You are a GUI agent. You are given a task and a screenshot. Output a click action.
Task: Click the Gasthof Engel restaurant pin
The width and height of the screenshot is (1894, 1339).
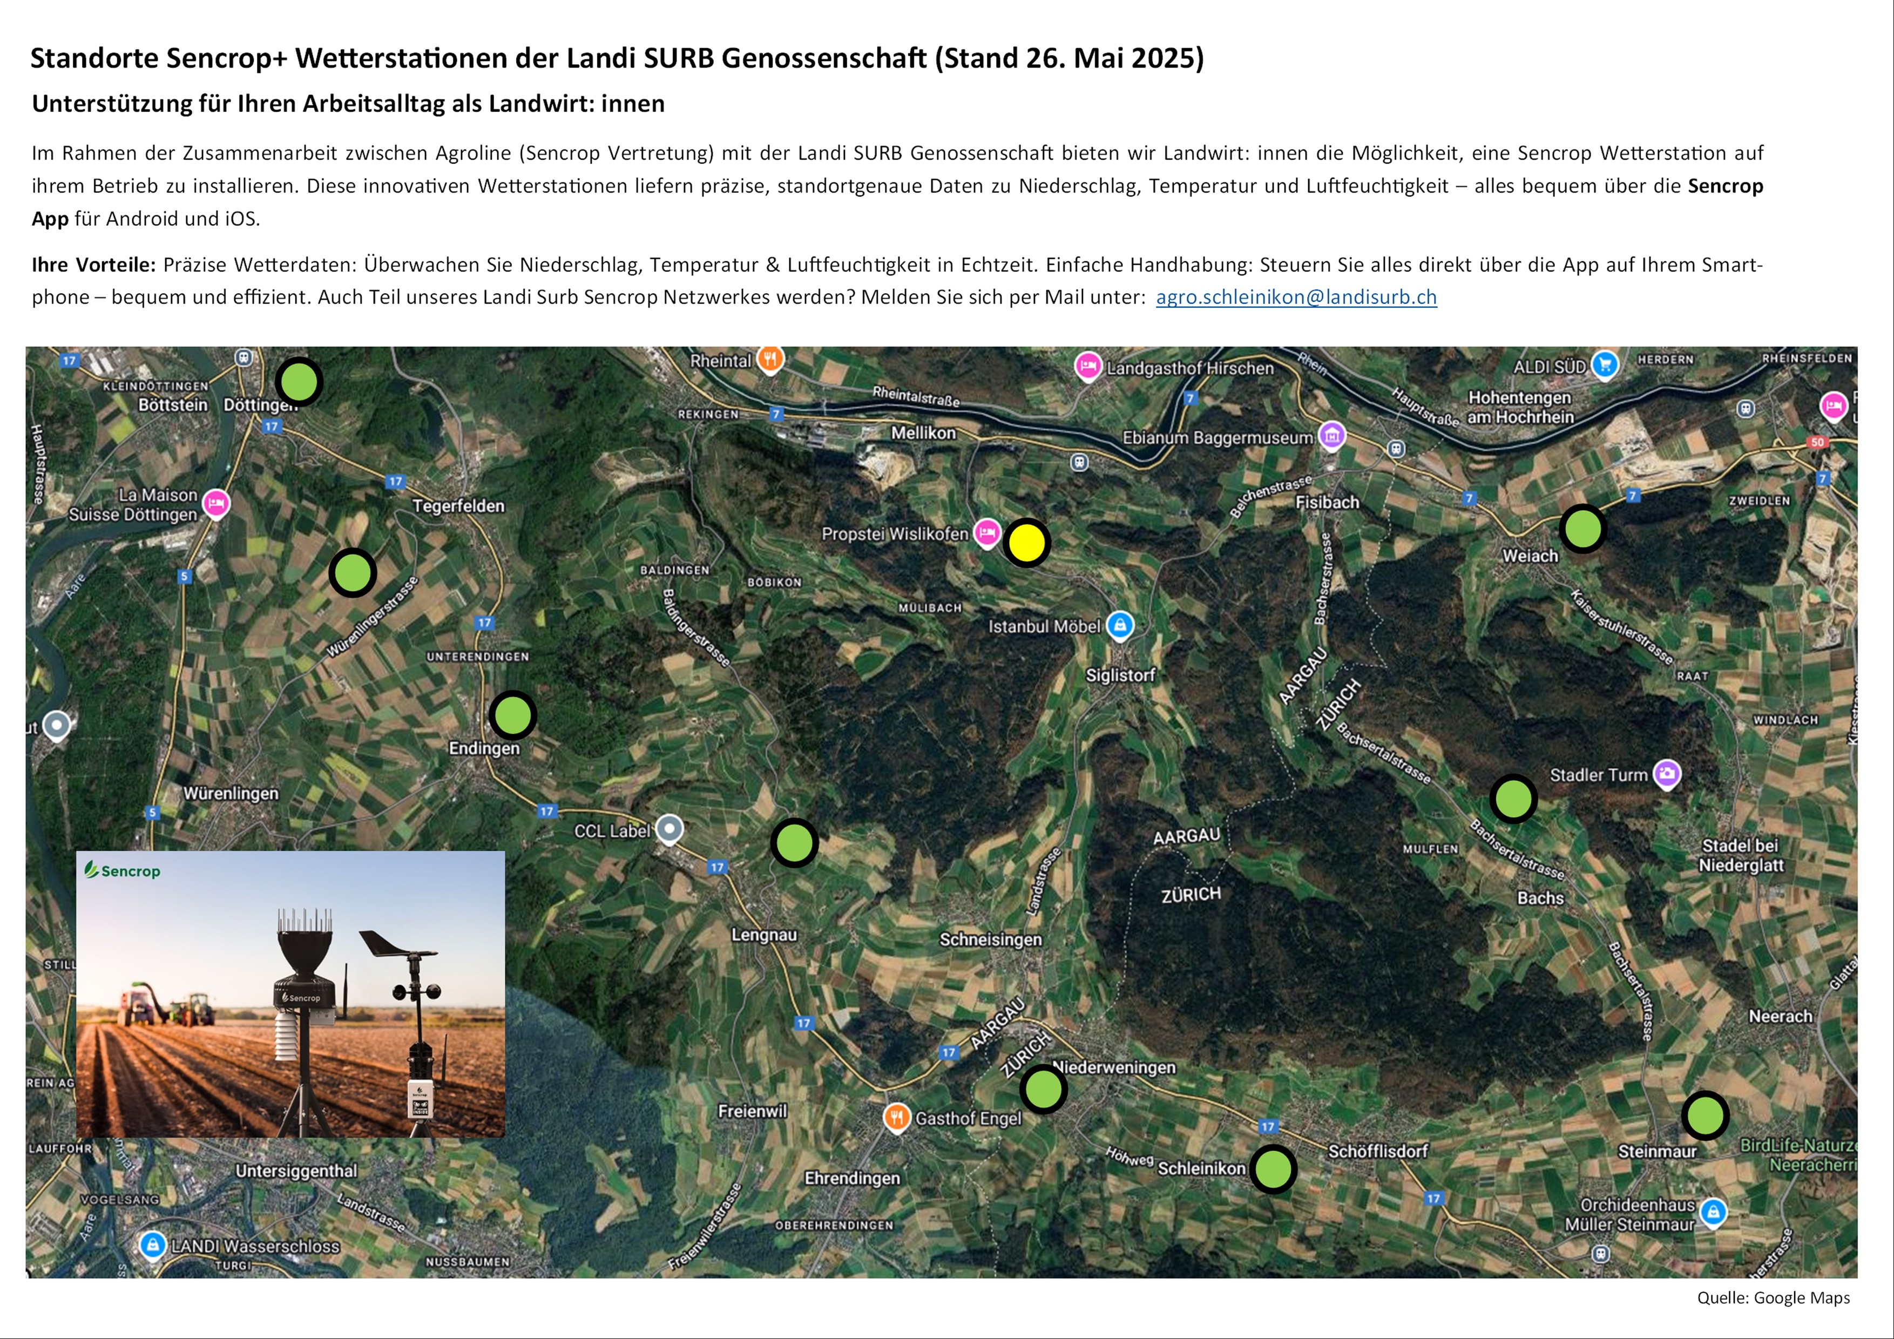[x=897, y=1118]
